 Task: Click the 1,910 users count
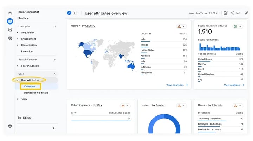tap(205, 32)
